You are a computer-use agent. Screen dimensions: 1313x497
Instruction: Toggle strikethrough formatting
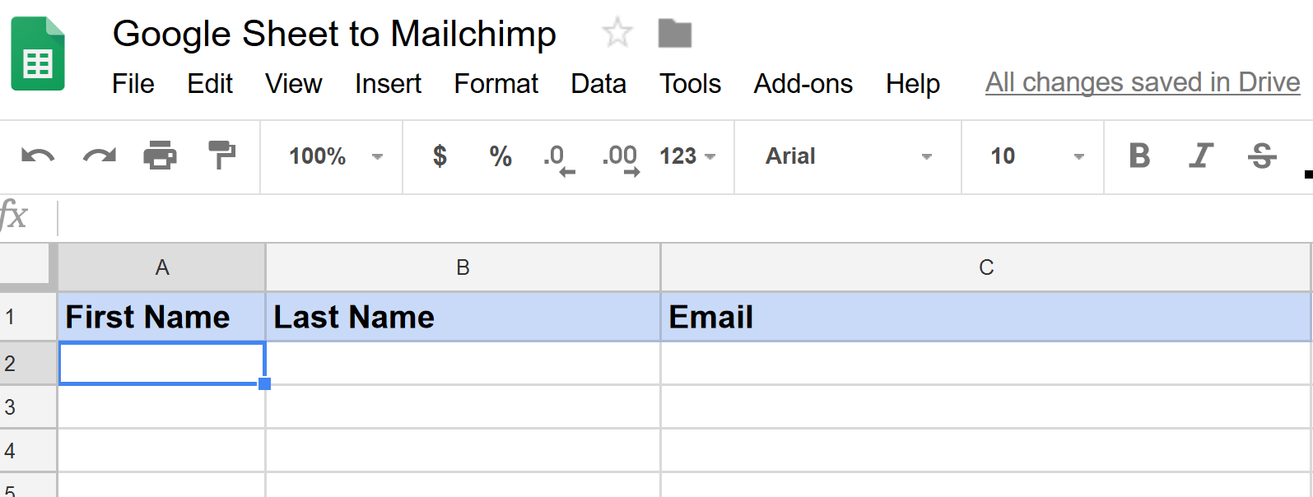coord(1262,156)
